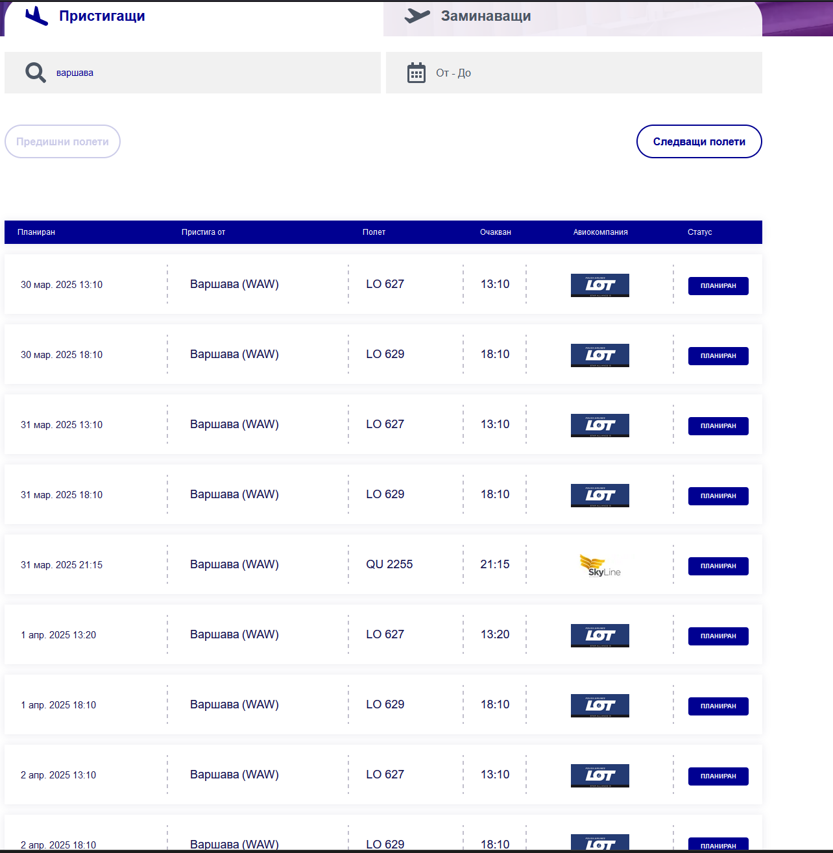Viewport: 833px width, 853px height.
Task: Select the 2 апр. 2025 13:10 flight row
Action: point(383,775)
